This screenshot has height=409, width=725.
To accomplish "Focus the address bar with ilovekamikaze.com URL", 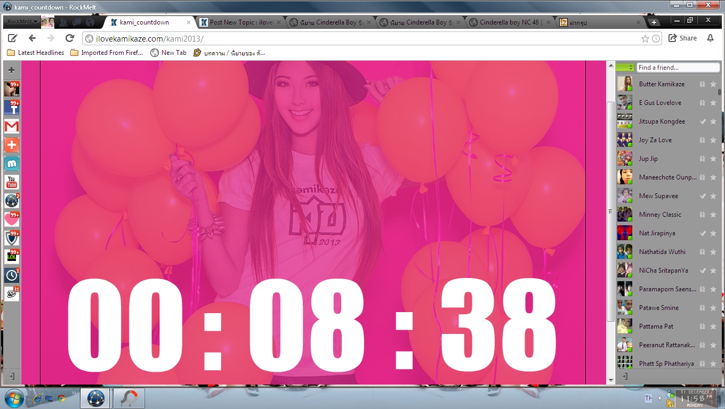I will coord(373,38).
